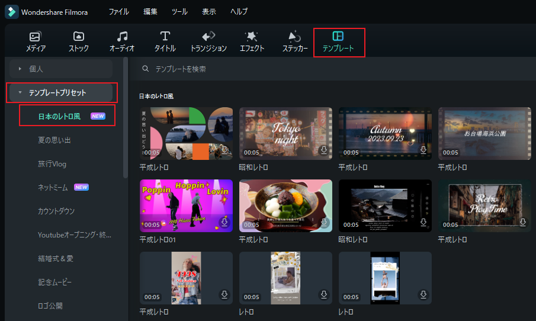Open the メディア media tab icon
The width and height of the screenshot is (536, 321).
click(x=36, y=37)
